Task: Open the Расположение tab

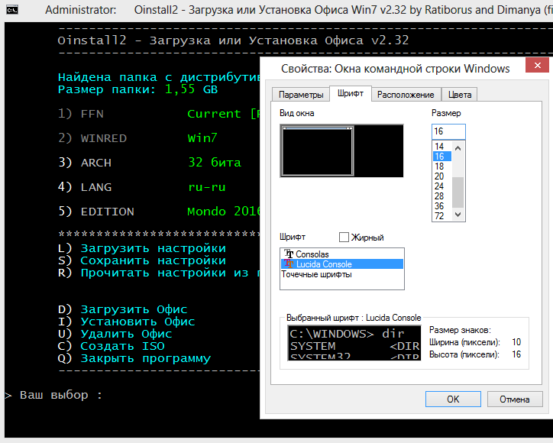Action: (x=406, y=95)
